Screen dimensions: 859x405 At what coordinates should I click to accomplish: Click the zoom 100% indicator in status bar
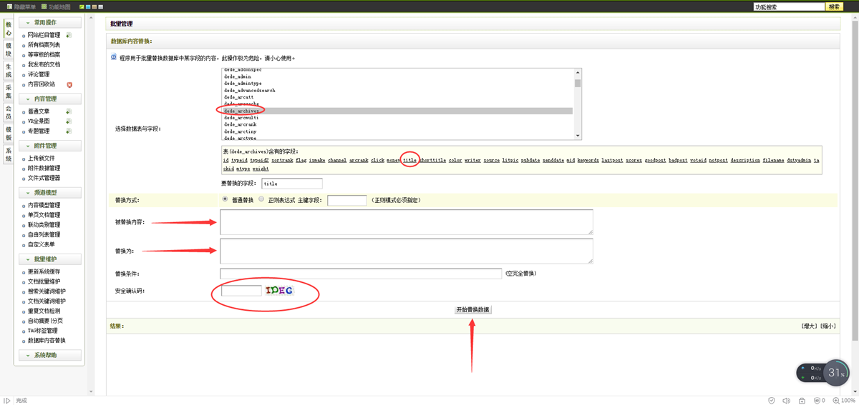(845, 401)
